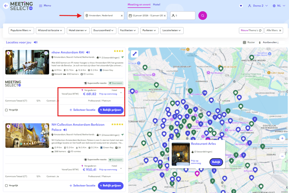Expand Parkeren filter dropdown
Viewport: 289px width, 193px height.
pos(149,31)
